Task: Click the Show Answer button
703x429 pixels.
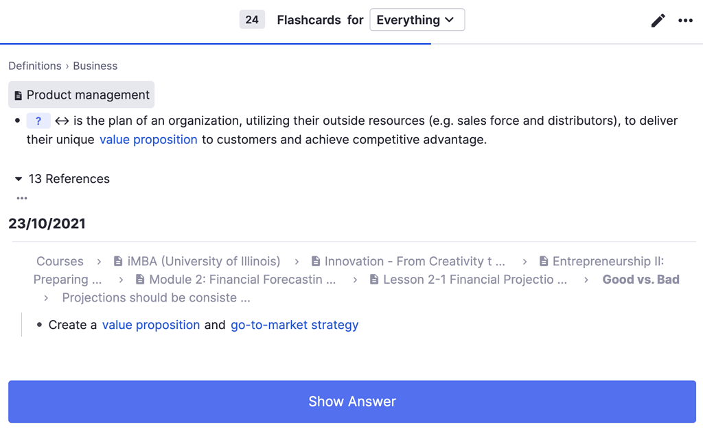Action: pos(351,402)
